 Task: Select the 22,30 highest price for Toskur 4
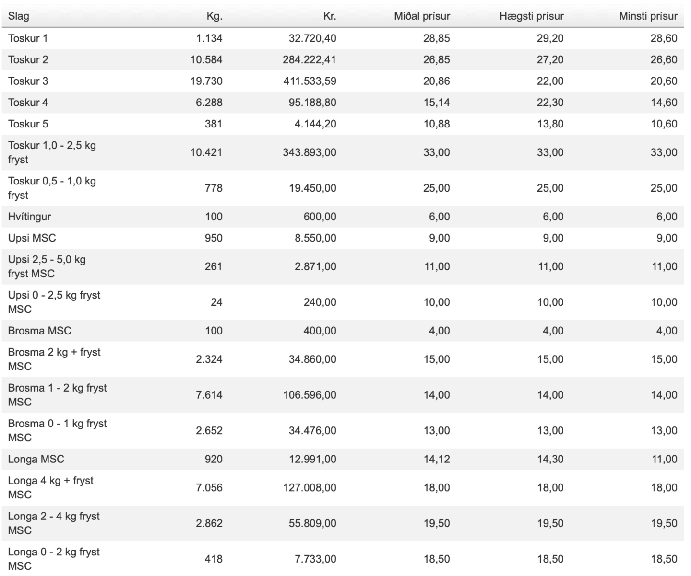coord(550,103)
